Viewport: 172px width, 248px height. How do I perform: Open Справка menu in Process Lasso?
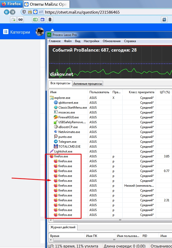click(x=130, y=41)
